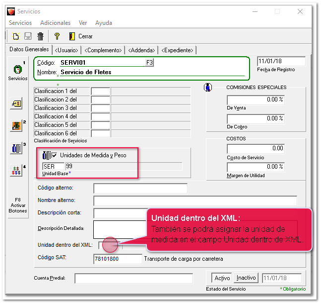Click the Cerrar toolbar button
Image resolution: width=321 pixels, height=304 pixels.
click(81, 36)
